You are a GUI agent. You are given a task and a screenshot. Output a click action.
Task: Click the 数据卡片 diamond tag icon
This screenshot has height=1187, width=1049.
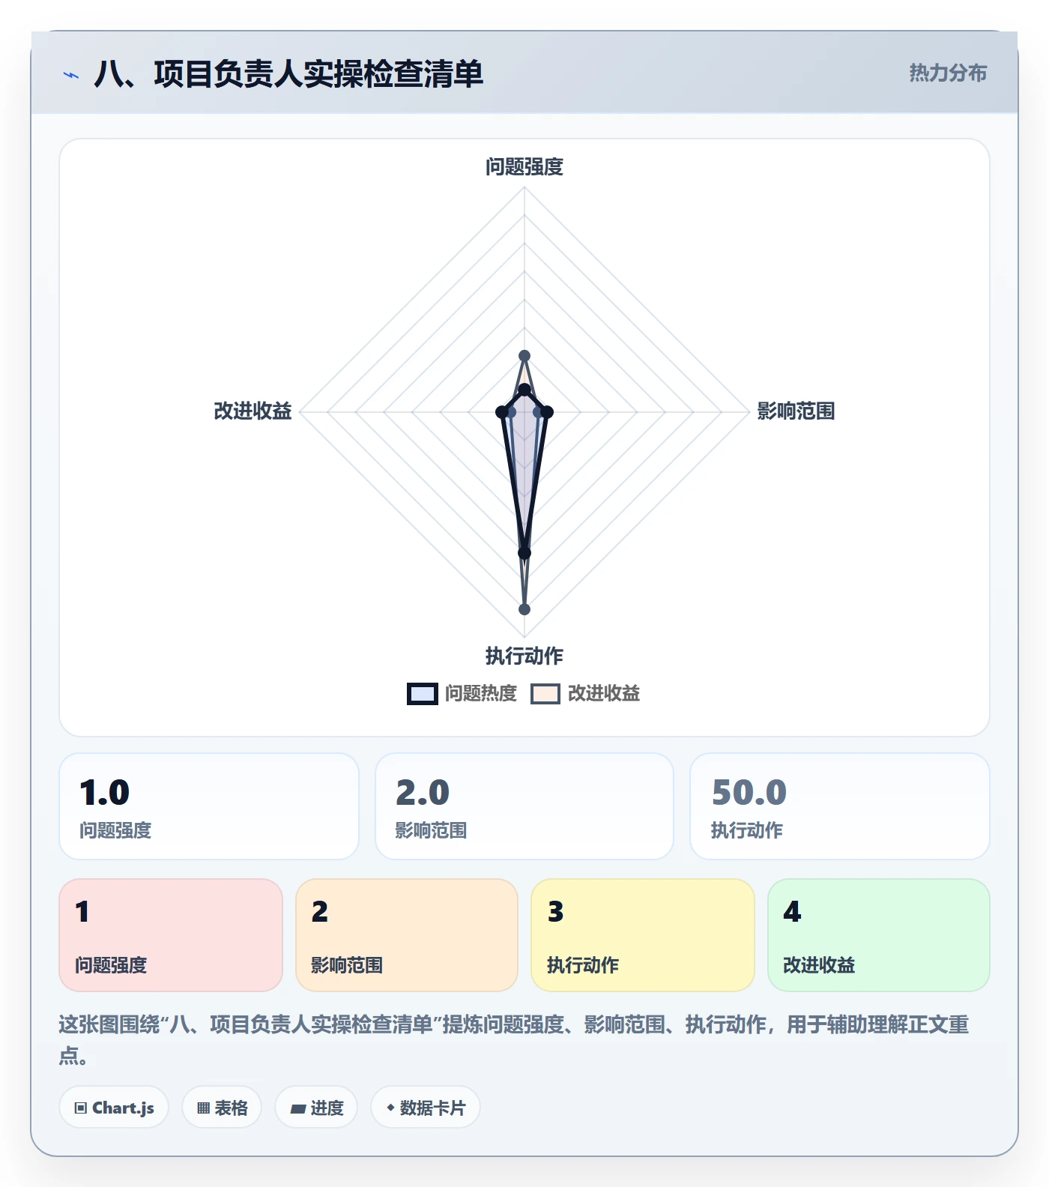tap(390, 1107)
